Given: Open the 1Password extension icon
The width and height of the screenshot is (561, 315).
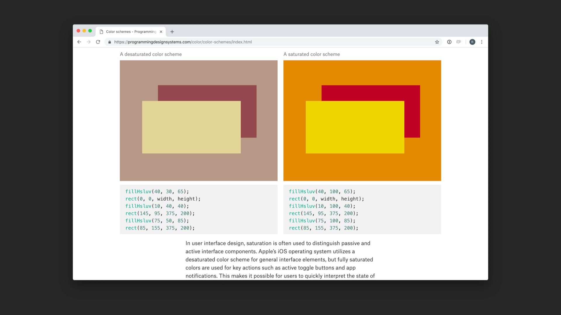Looking at the screenshot, I should pyautogui.click(x=449, y=42).
